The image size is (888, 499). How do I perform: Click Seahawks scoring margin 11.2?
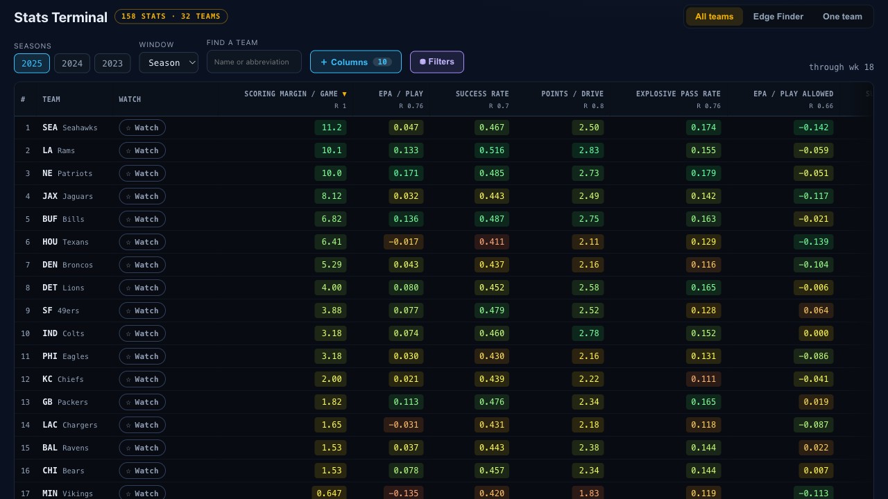point(330,128)
